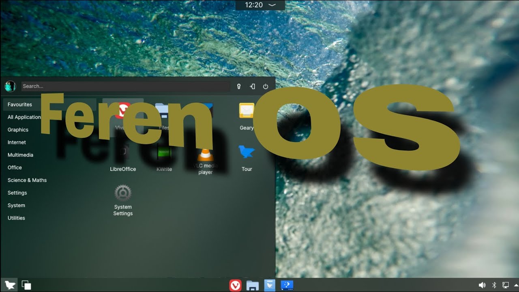The image size is (519, 292).
Task: Open the Store bird icon on taskbar
Action: [x=270, y=286]
